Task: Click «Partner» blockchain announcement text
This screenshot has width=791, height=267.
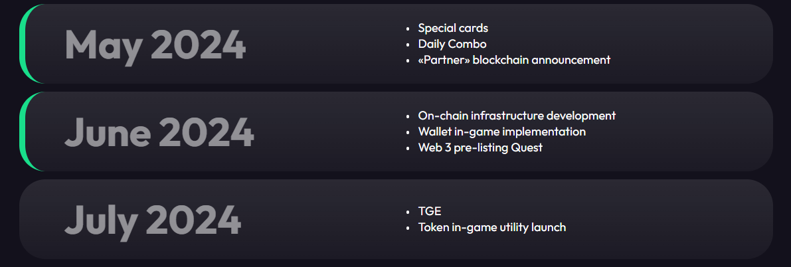Action: click(514, 60)
